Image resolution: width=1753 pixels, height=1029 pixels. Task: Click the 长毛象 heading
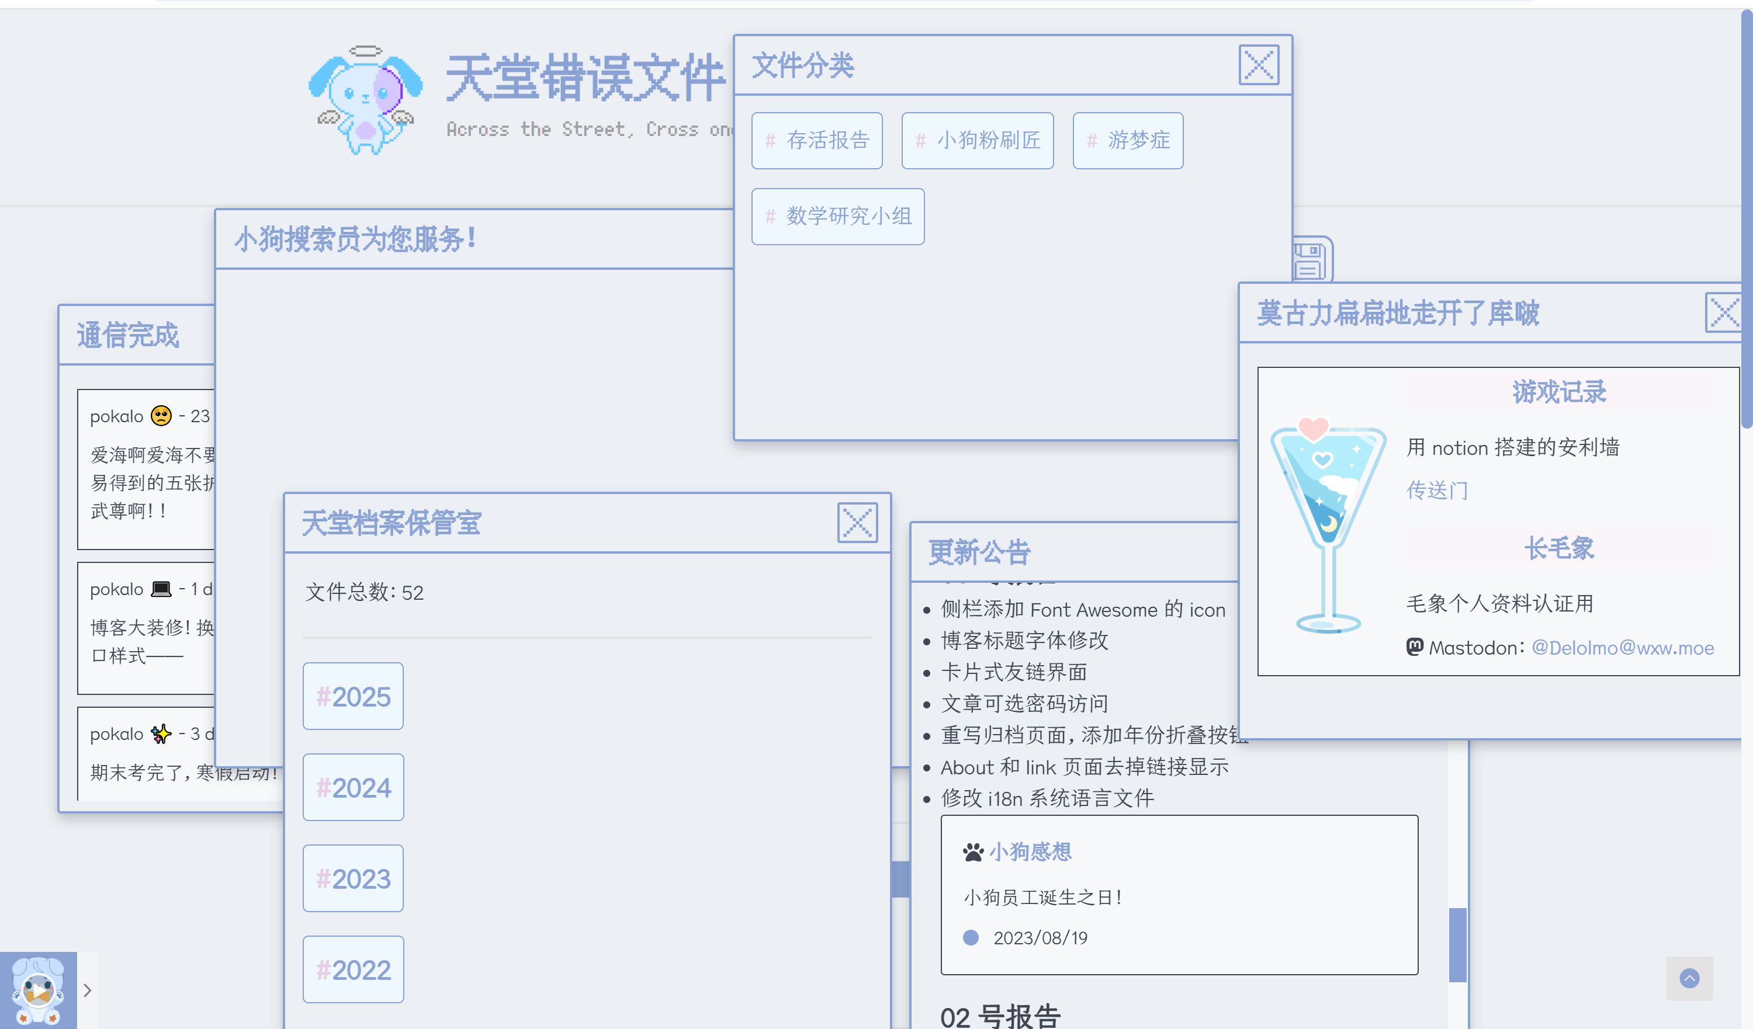1559,548
